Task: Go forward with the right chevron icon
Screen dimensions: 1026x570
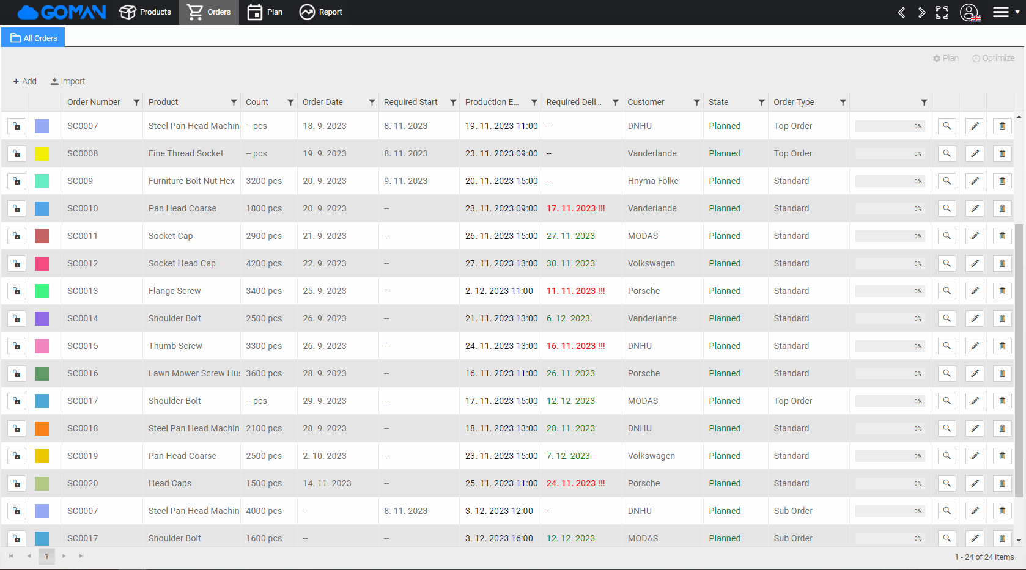Action: point(921,12)
